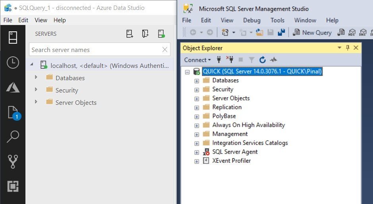Open the View menu in Azure Data Studio
Viewport: 373px width, 204px height.
tap(41, 20)
